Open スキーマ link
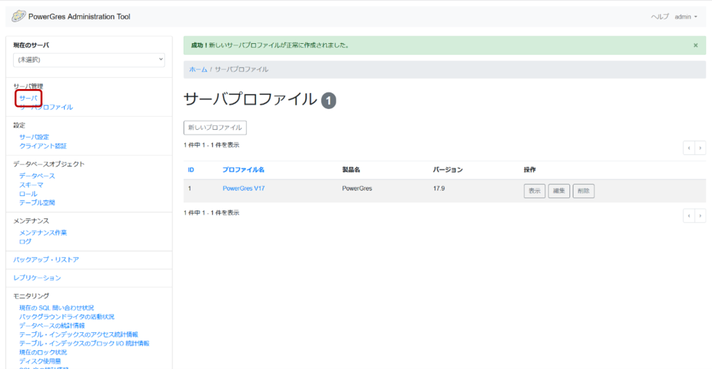 click(x=31, y=185)
